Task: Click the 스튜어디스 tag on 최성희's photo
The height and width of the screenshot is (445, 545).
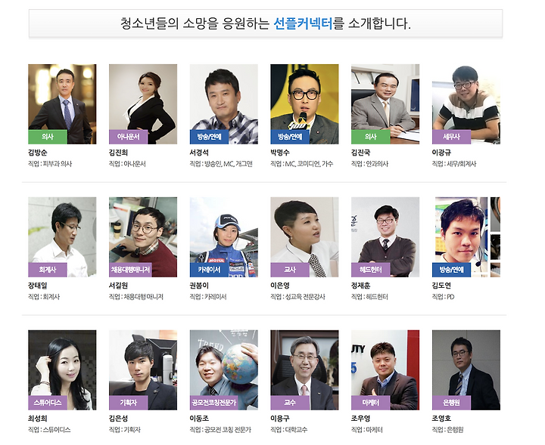Action: point(47,403)
